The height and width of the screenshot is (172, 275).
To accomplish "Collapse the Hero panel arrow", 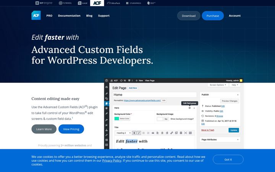I will click(x=194, y=108).
